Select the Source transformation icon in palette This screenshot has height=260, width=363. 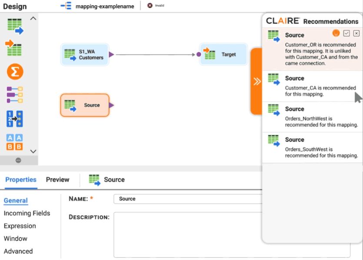click(15, 26)
